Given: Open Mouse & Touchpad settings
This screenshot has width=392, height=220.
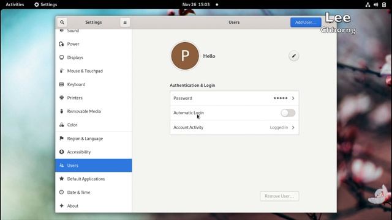Looking at the screenshot, I should pyautogui.click(x=94, y=71).
